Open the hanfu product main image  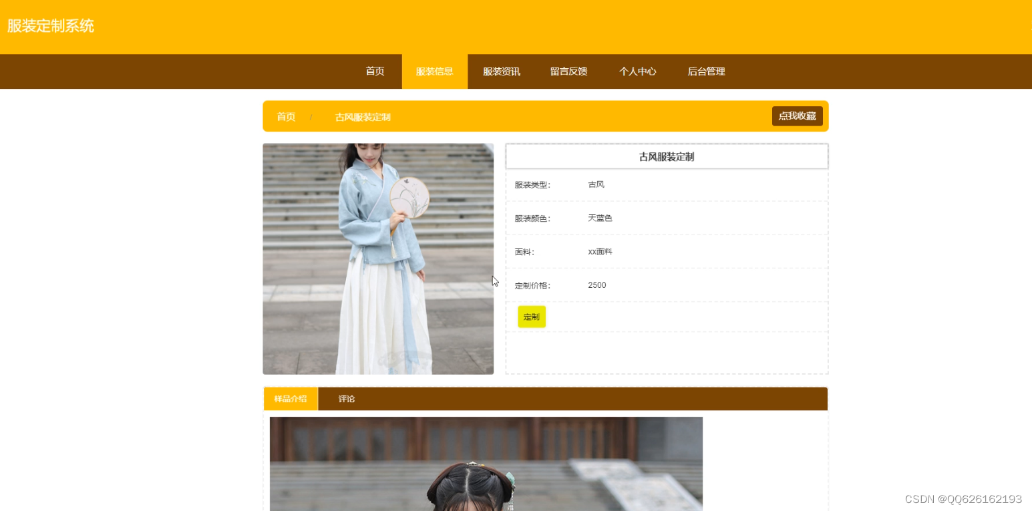point(378,259)
